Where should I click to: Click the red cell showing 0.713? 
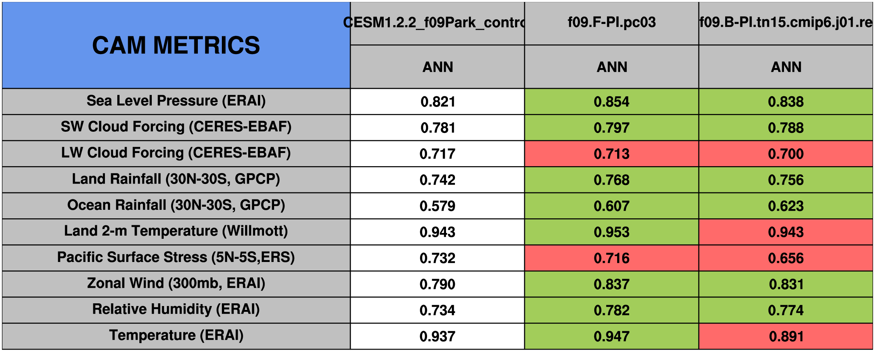coord(611,154)
